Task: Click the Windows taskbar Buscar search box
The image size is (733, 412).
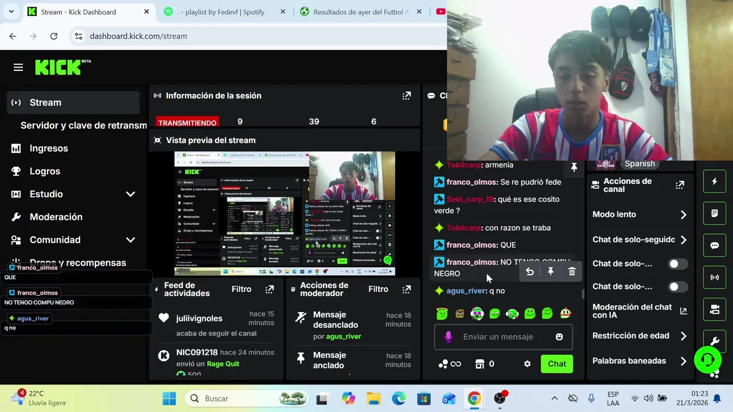Action: [x=247, y=398]
